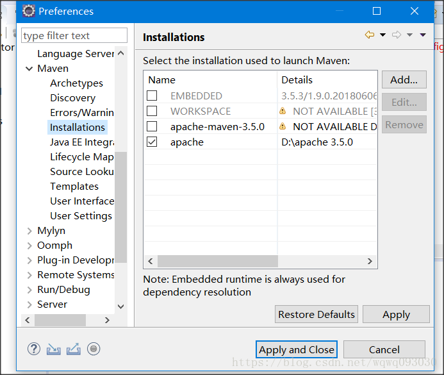Open the view menu dropdown arrow
Screen dimensions: 444x375
tap(423, 35)
